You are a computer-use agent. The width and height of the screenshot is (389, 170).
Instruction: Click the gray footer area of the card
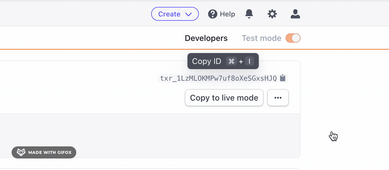pos(150,135)
